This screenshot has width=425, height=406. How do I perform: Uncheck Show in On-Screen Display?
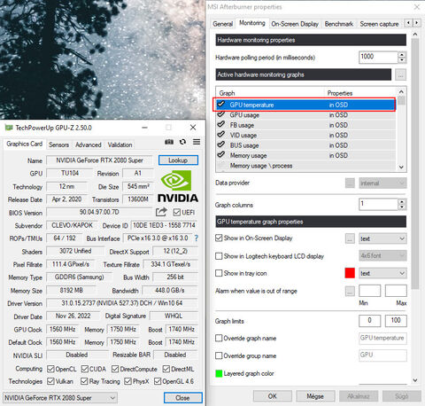click(x=219, y=238)
